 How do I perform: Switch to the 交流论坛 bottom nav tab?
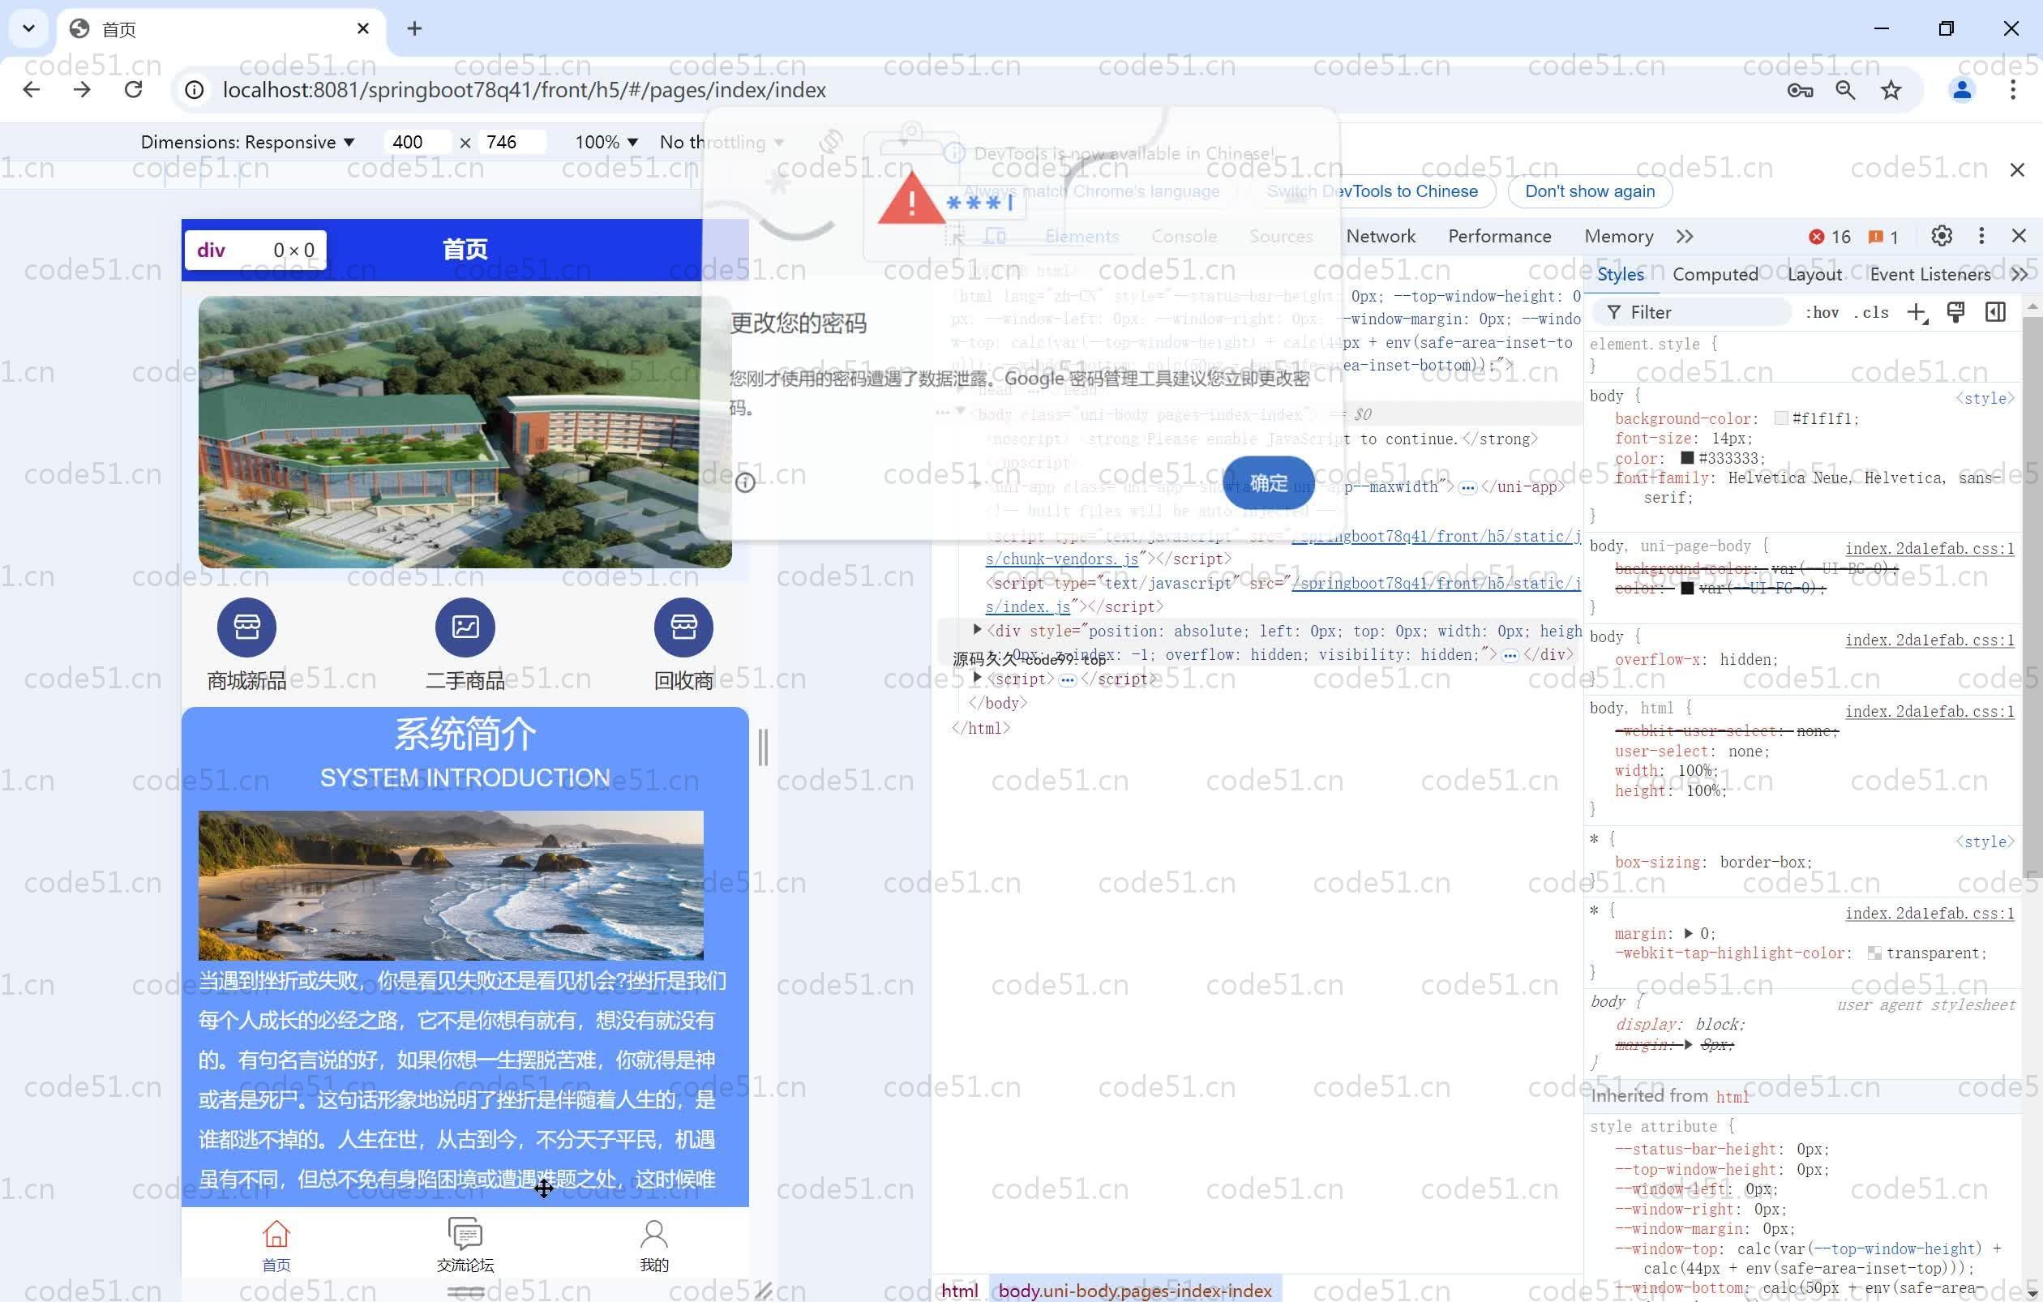tap(465, 1245)
